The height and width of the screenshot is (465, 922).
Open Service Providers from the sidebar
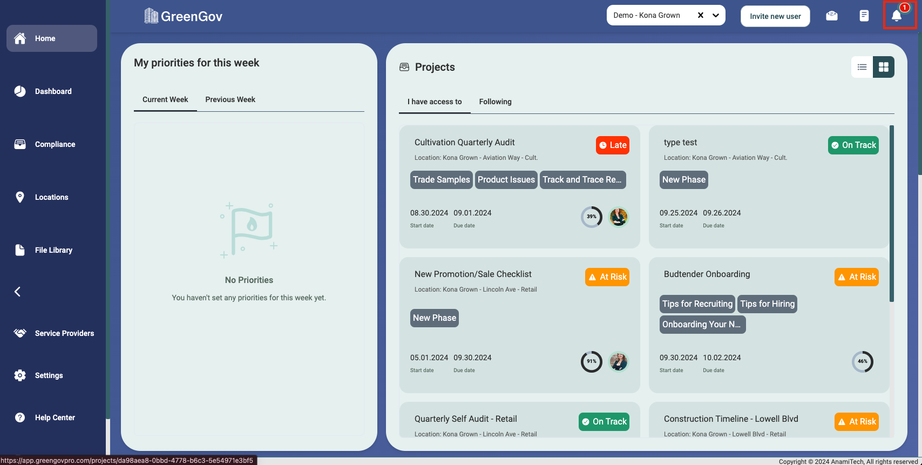[53, 333]
